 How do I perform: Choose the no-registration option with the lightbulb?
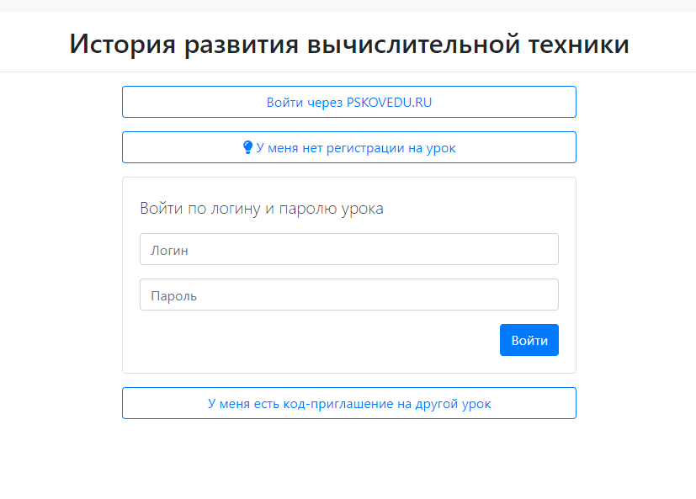349,147
